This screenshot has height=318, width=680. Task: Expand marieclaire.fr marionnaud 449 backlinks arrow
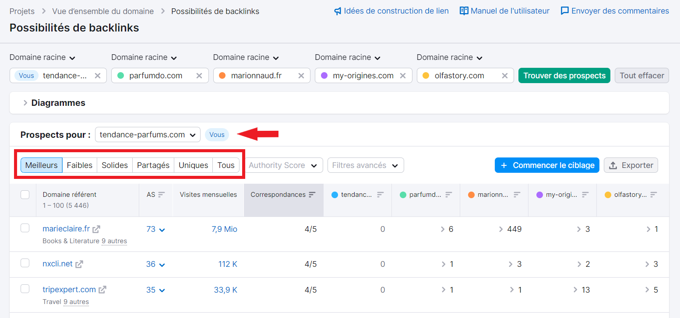tap(501, 229)
